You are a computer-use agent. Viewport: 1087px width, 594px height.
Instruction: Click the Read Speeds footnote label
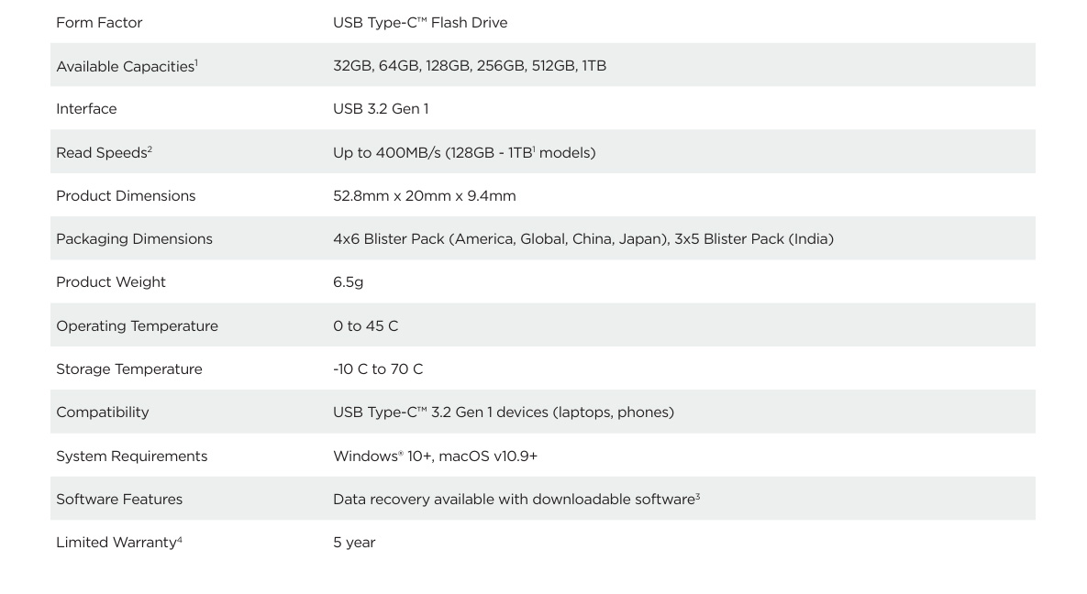(104, 152)
